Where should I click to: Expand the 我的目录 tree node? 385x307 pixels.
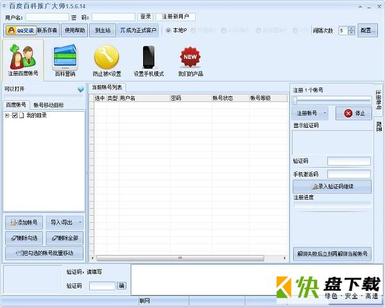click(7, 115)
